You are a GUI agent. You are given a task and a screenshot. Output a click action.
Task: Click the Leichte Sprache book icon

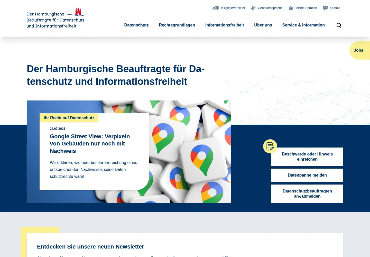pos(291,8)
